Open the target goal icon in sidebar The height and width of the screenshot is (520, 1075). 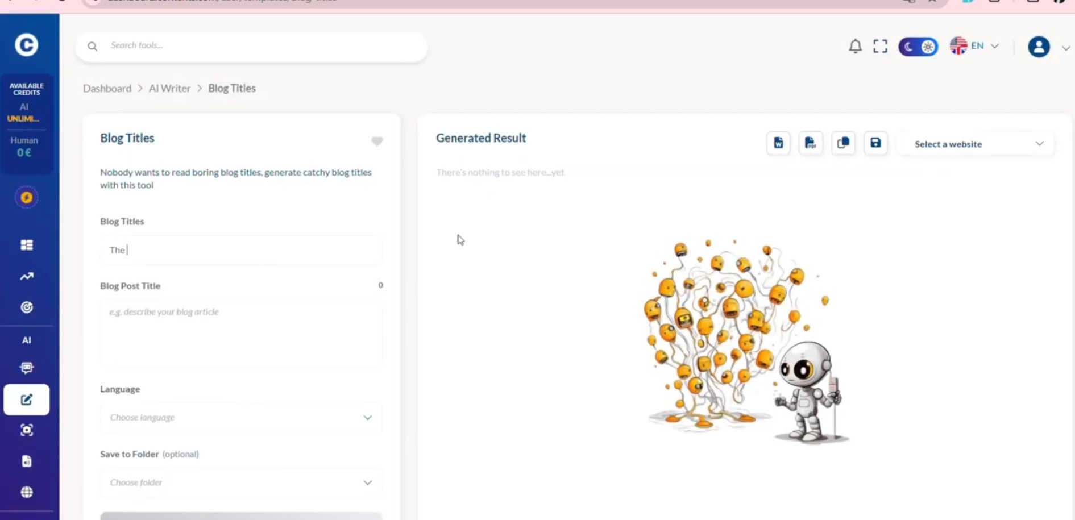coord(27,307)
